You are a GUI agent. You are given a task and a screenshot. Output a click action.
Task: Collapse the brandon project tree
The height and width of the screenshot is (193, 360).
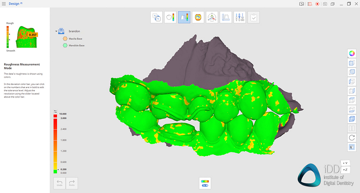click(x=56, y=31)
